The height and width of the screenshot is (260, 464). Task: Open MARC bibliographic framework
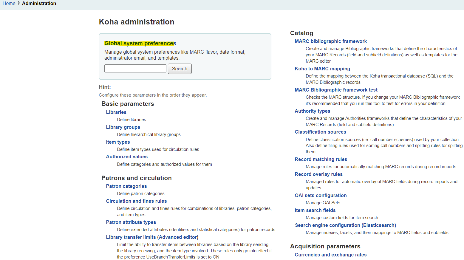(x=331, y=41)
